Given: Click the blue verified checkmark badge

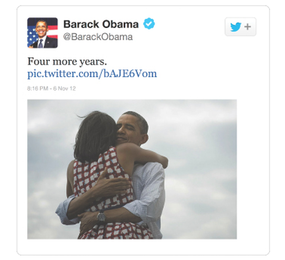Looking at the screenshot, I should coord(149,24).
